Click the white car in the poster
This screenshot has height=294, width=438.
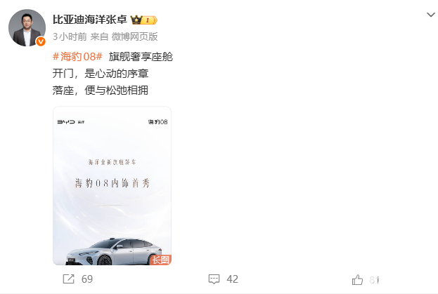(x=114, y=252)
